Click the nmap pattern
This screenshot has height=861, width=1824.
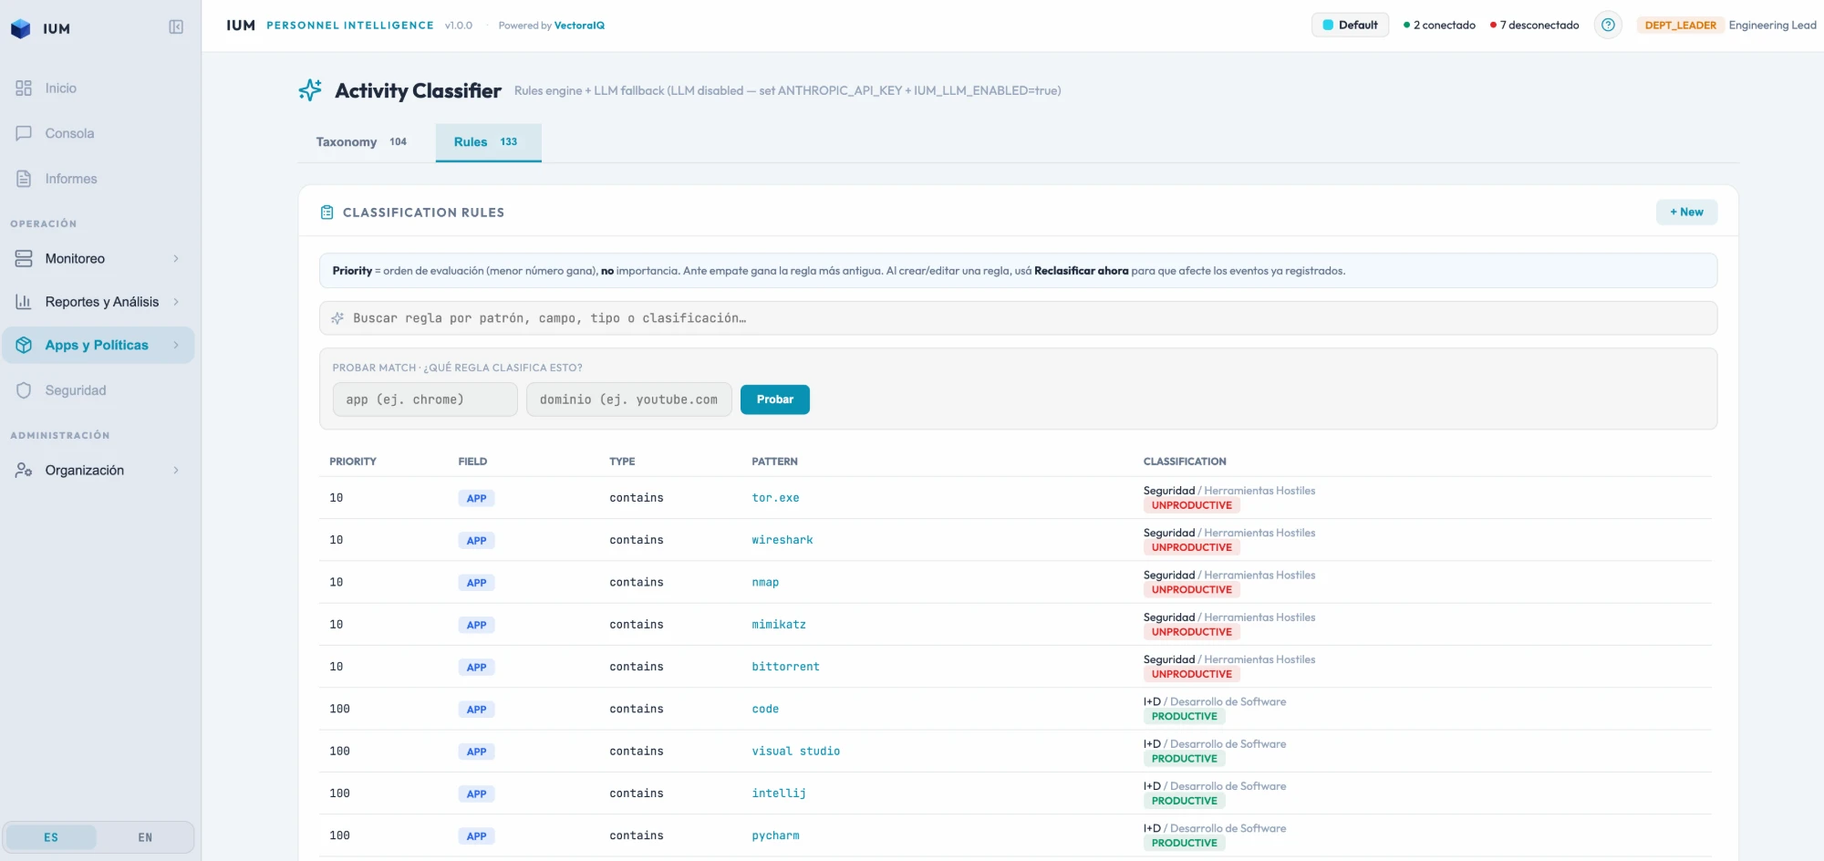click(x=765, y=583)
